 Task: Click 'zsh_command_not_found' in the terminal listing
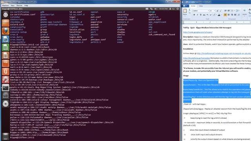pos(162,34)
